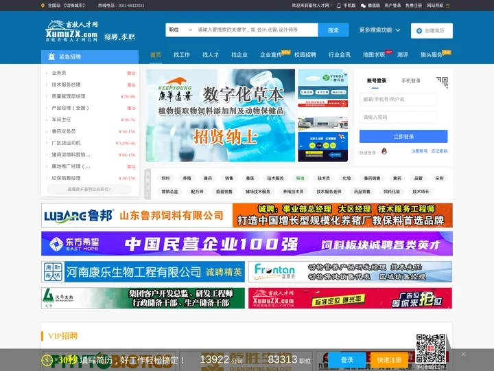
Task: Select the 饲料 hot keyword tag
Action: tap(166, 178)
